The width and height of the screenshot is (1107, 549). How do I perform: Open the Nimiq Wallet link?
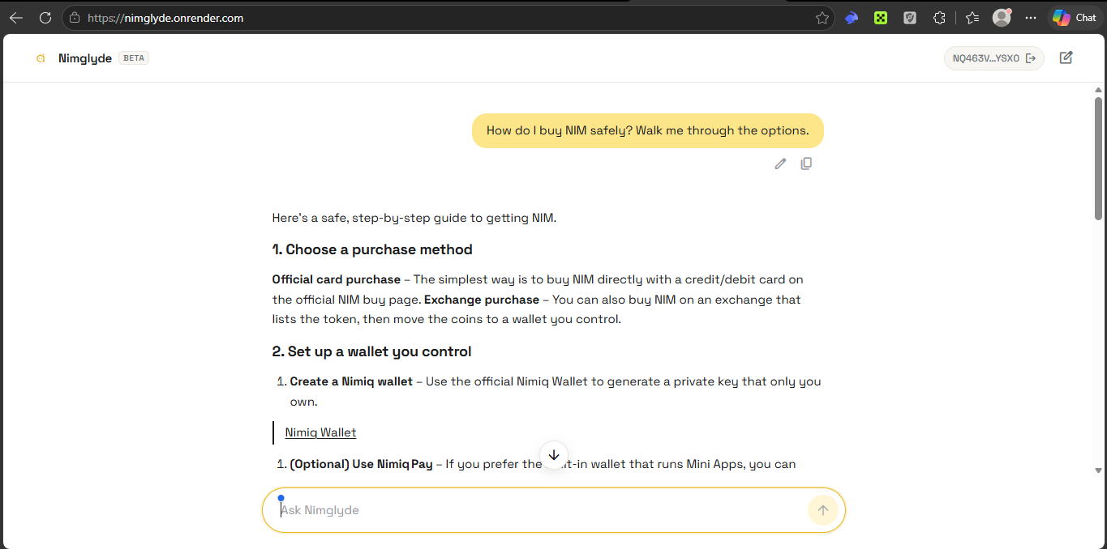pos(320,432)
